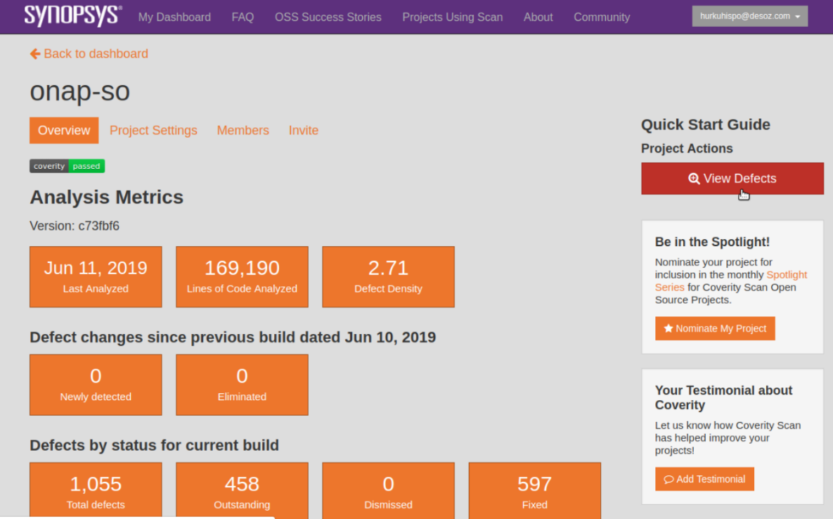Click the magnifier icon on View Defects

[694, 179]
